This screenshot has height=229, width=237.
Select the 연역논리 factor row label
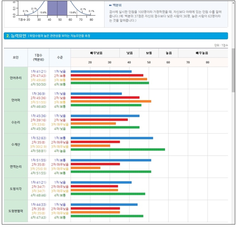click(16, 167)
